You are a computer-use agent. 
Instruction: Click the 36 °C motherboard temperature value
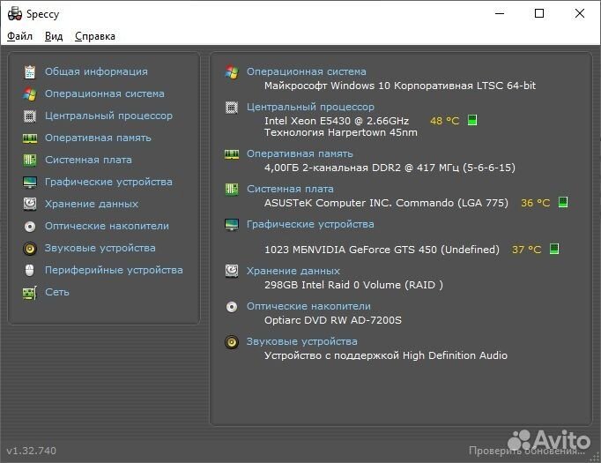tap(536, 203)
